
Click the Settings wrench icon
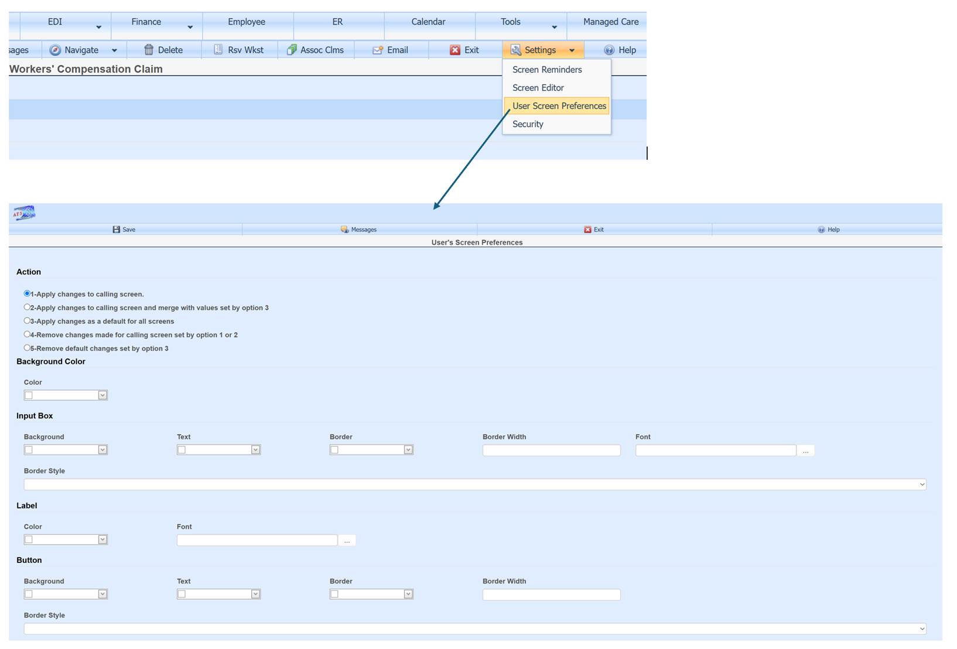516,50
